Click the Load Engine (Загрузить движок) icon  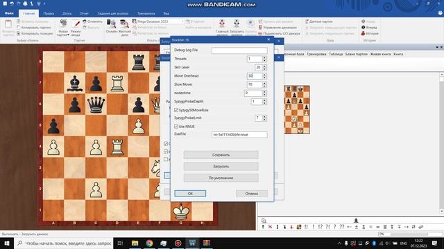(x=237, y=24)
